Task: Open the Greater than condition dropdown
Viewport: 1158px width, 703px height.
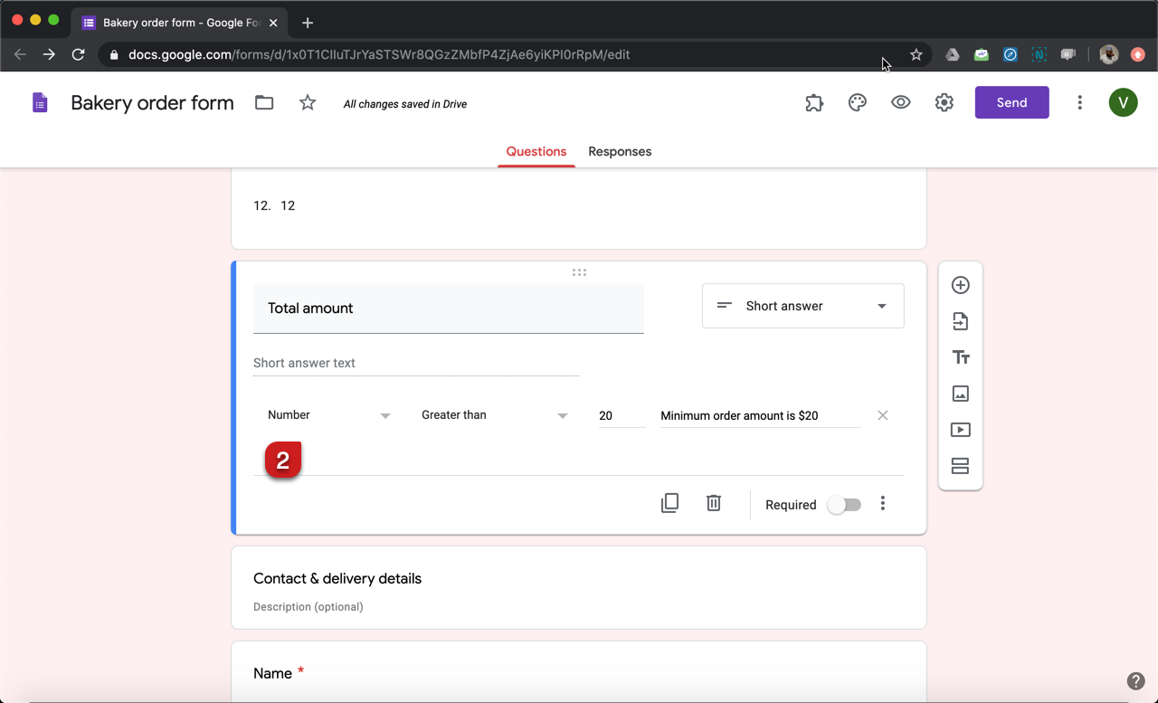Action: [x=494, y=415]
